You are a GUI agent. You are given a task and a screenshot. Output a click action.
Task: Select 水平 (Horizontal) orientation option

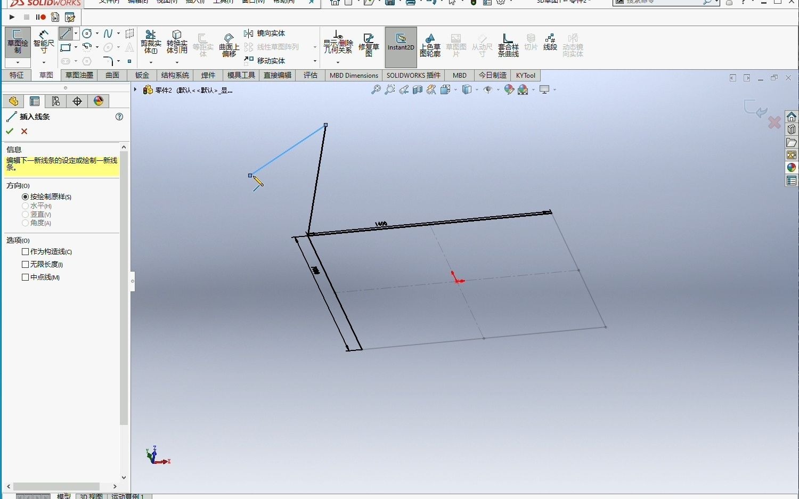click(37, 206)
